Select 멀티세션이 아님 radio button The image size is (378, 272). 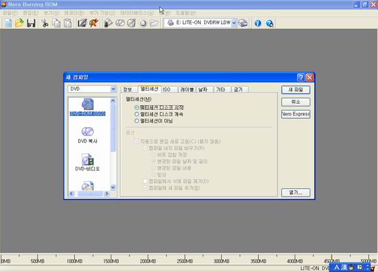137,121
